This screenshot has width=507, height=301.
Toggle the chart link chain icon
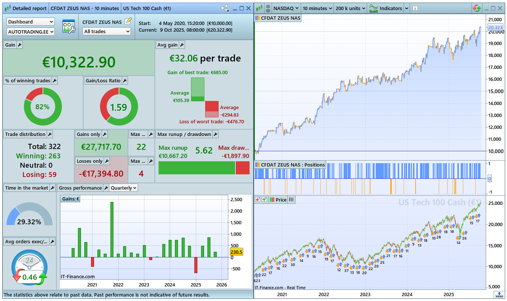(x=267, y=8)
